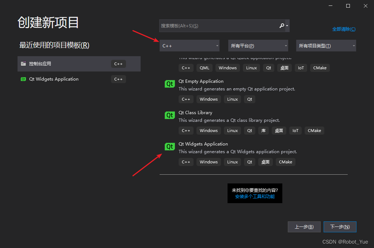Select recent template 控制台应用
Image resolution: width=374 pixels, height=248 pixels.
pos(79,64)
